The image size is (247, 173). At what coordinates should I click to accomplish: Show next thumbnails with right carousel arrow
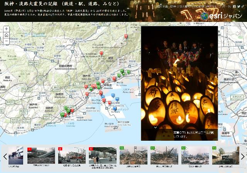point(243,156)
